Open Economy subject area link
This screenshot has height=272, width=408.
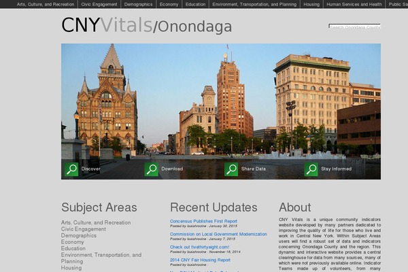[x=73, y=242]
